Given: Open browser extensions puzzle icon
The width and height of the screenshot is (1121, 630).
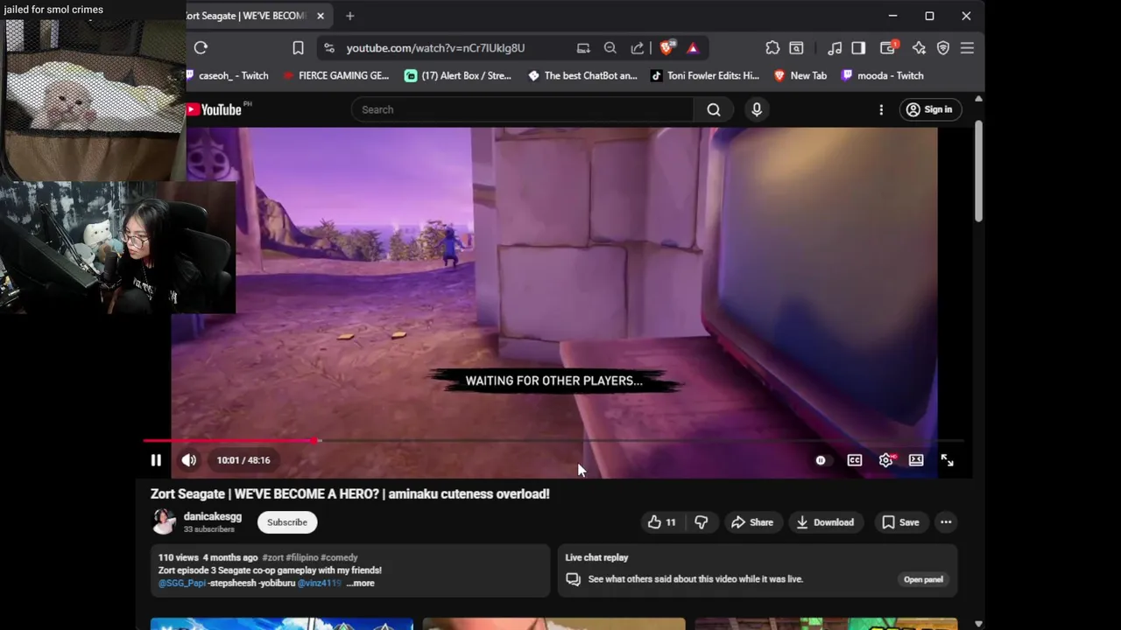Looking at the screenshot, I should (772, 48).
